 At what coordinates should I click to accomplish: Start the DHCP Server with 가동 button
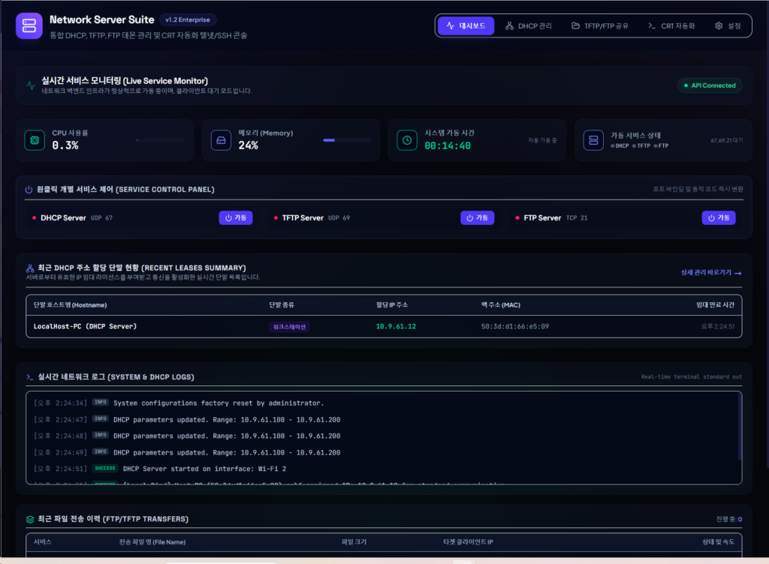pos(235,217)
